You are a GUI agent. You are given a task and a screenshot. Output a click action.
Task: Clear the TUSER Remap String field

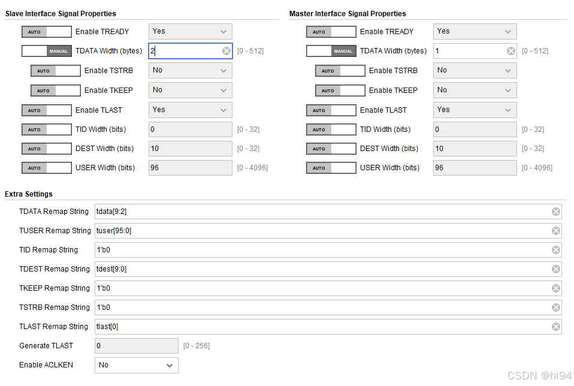[555, 231]
